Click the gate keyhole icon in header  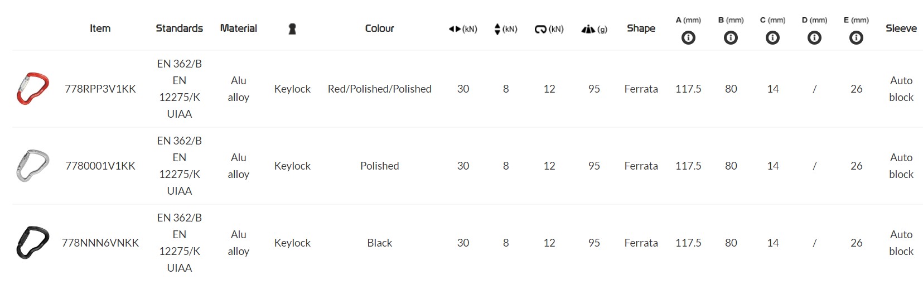pyautogui.click(x=292, y=29)
